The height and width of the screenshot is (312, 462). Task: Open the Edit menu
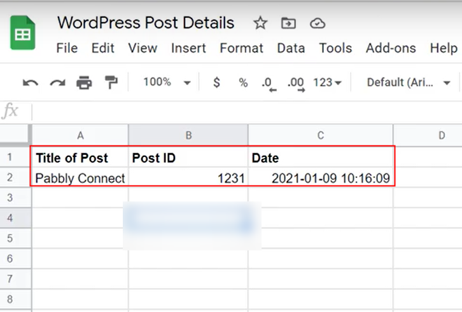(102, 48)
